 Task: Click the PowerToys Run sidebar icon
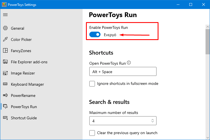[5, 106]
